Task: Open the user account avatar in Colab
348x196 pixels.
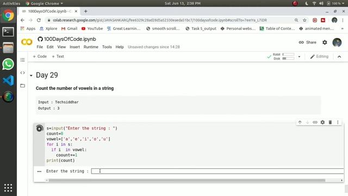Action: 337,42
